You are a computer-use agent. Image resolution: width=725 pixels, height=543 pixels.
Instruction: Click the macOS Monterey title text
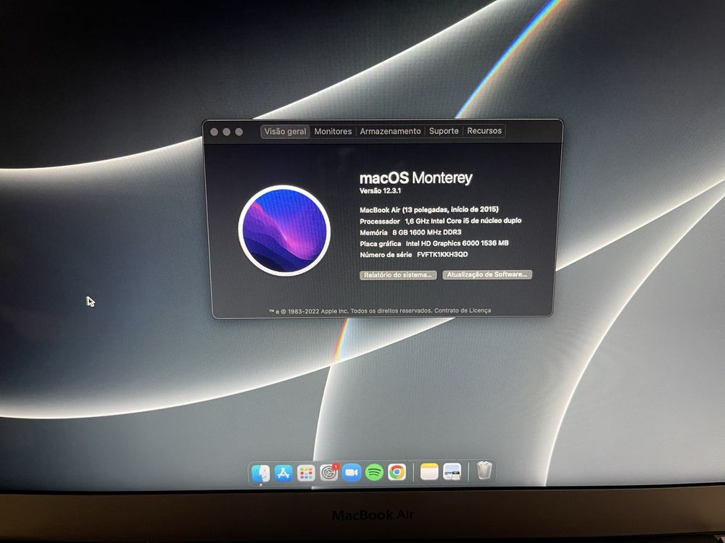point(415,178)
